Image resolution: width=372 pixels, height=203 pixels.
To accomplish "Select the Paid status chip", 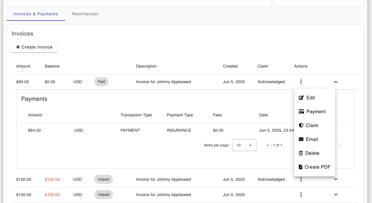I will [101, 82].
